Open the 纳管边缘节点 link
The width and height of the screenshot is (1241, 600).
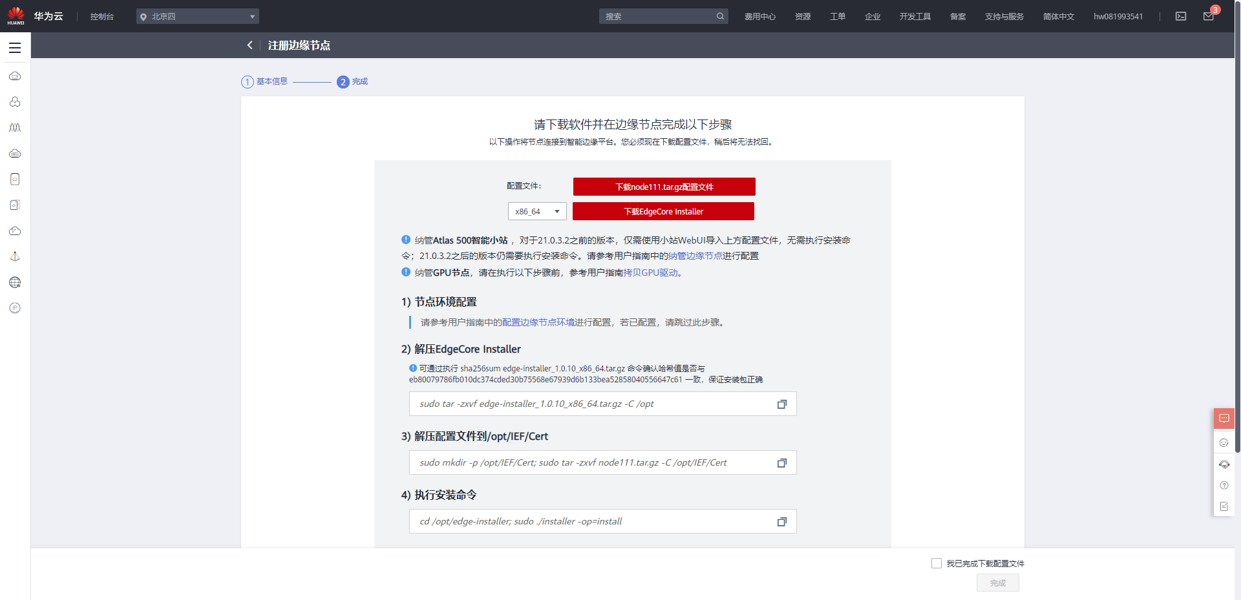tap(695, 256)
